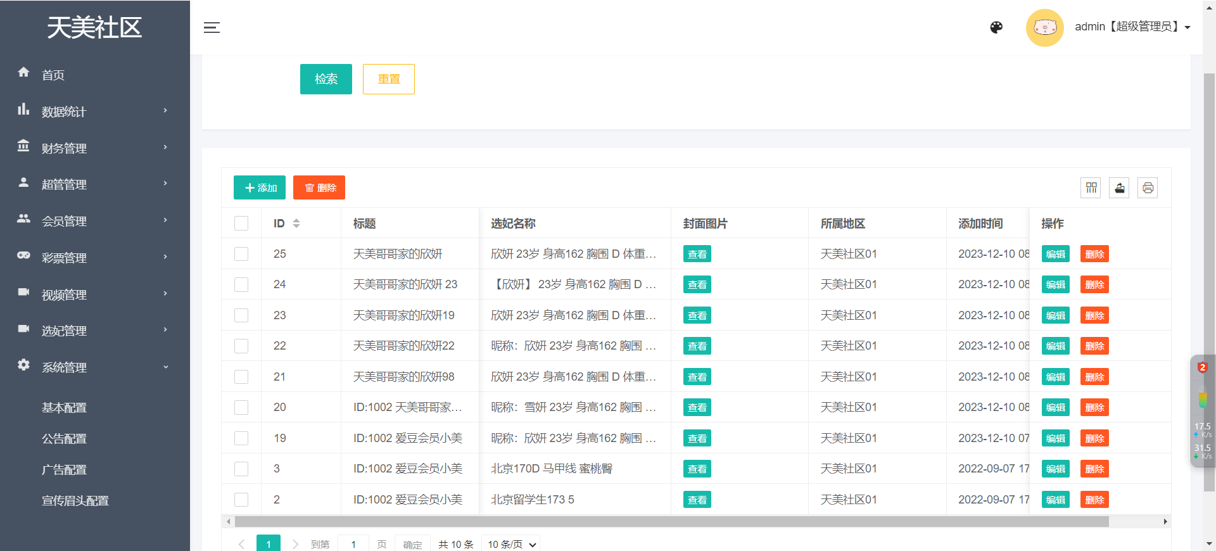Click the horizontal table scrollbar
The image size is (1216, 551).
tap(671, 522)
